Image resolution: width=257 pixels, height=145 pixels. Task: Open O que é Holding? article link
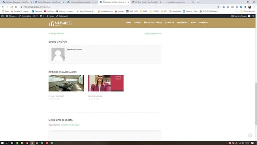click(x=56, y=96)
